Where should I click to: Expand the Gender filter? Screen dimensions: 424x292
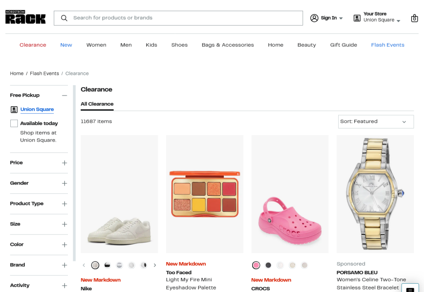coord(64,183)
